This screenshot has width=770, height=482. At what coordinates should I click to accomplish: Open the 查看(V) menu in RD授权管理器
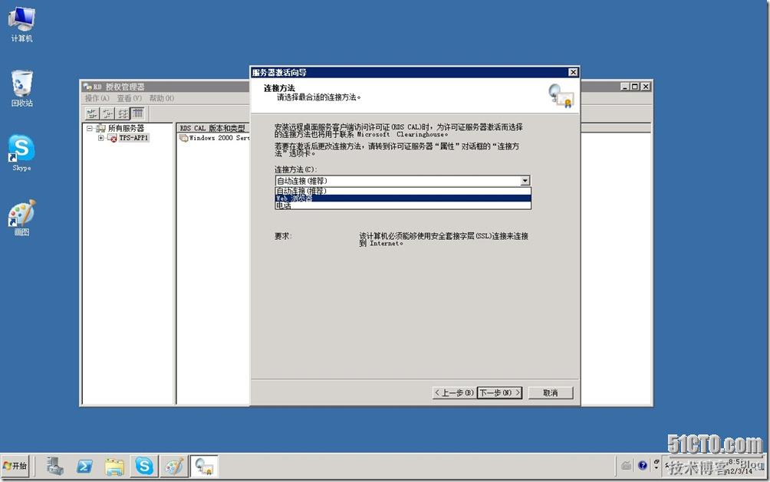129,98
